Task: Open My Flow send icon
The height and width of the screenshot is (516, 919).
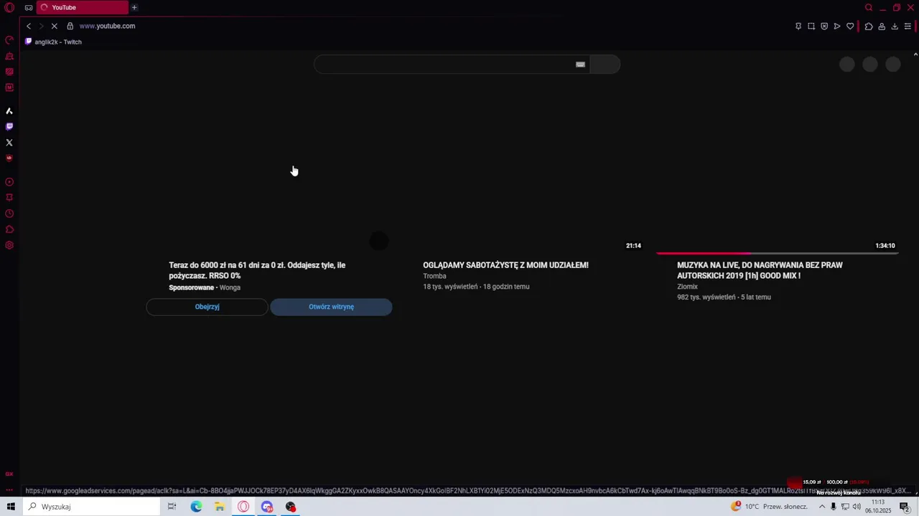Action: [837, 26]
